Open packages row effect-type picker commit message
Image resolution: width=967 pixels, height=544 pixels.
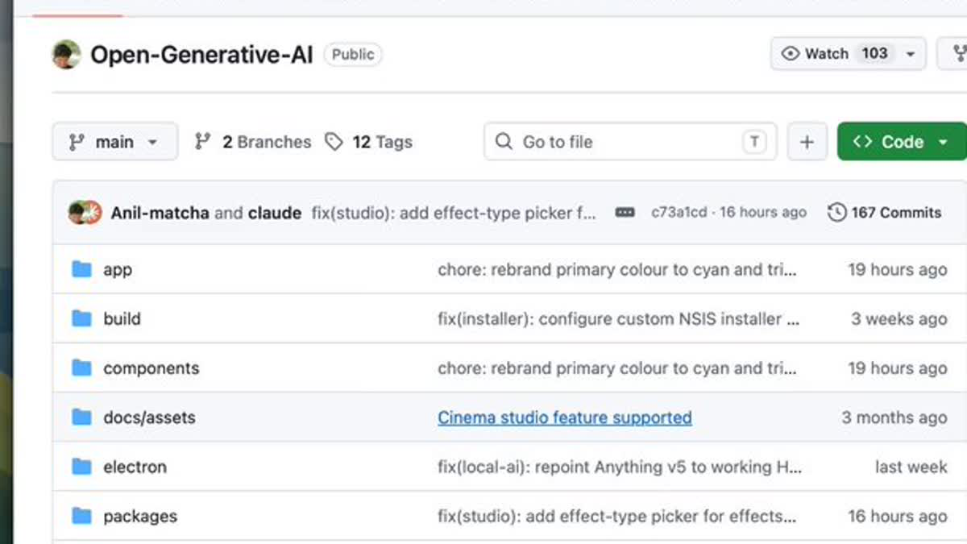(x=617, y=516)
